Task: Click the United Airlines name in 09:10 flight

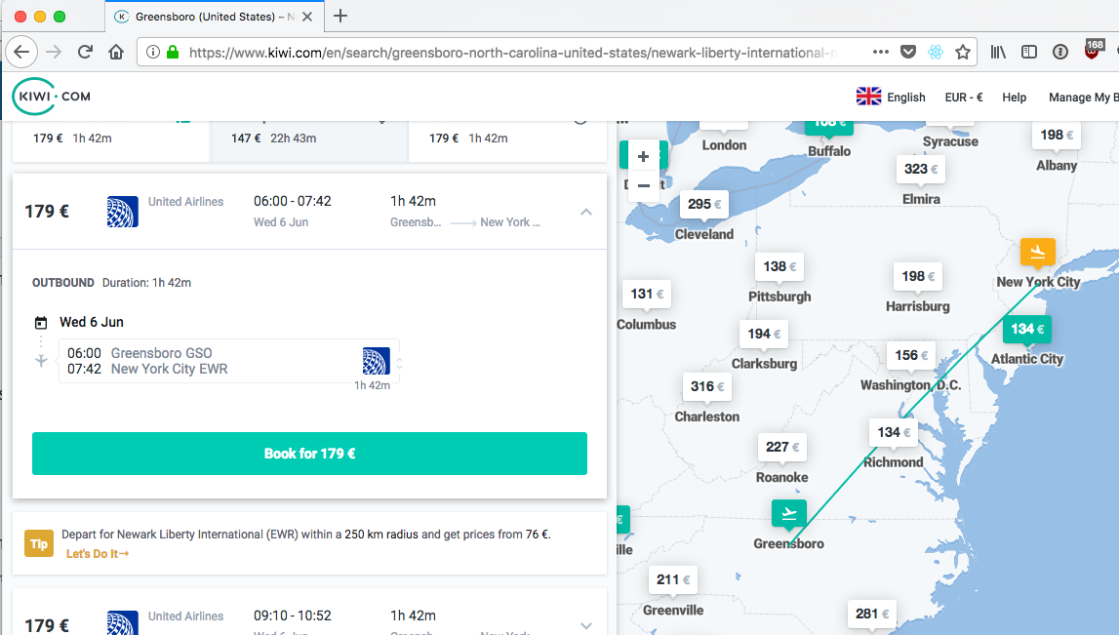Action: [185, 616]
